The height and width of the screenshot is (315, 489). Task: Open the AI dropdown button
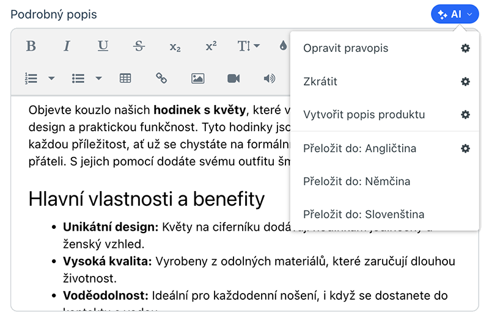[x=455, y=14]
